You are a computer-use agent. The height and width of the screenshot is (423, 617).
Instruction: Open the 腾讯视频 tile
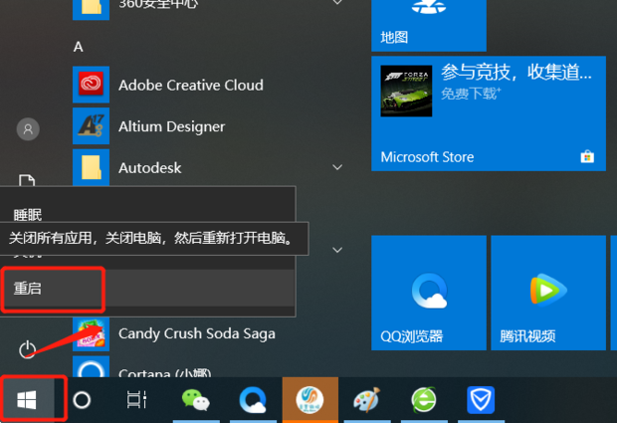[x=546, y=293]
